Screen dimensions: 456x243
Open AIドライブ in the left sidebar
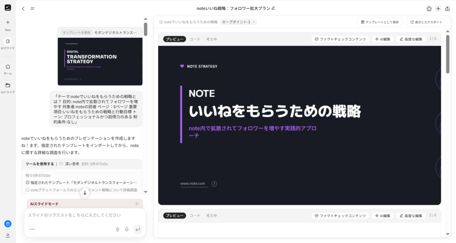8,88
